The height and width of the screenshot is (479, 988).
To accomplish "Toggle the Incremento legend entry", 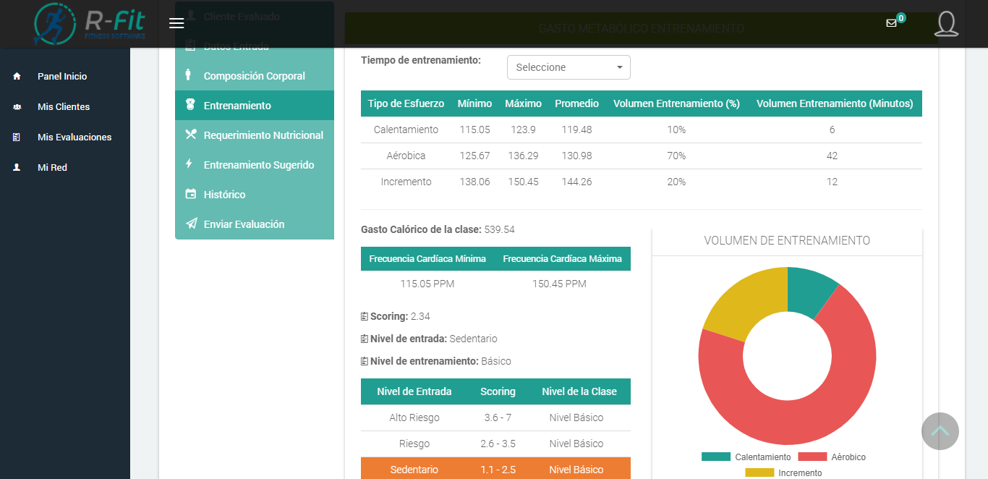I will tap(783, 473).
